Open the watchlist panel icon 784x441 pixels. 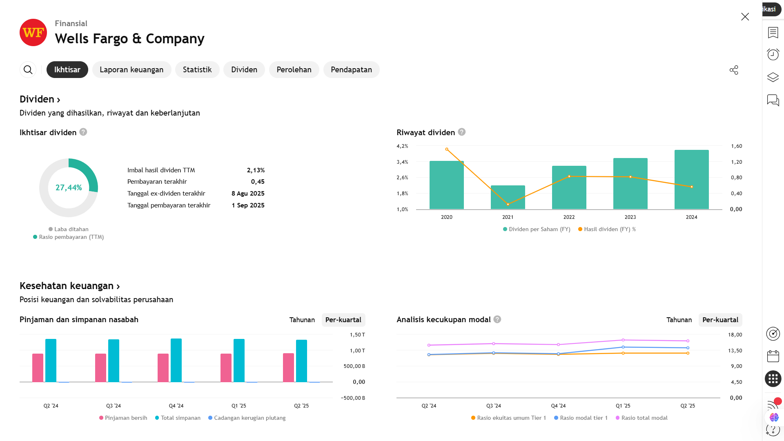pyautogui.click(x=773, y=33)
